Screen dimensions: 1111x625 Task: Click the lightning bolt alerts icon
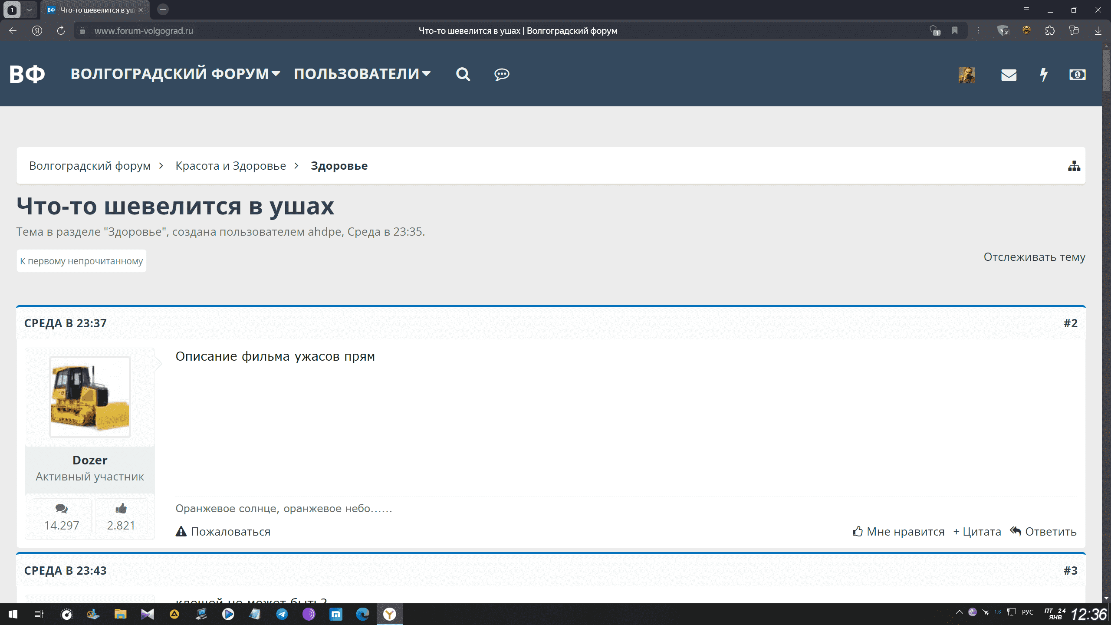pos(1044,75)
